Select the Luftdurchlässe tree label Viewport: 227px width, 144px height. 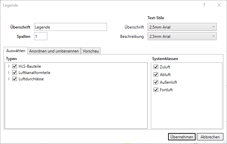click(x=31, y=79)
